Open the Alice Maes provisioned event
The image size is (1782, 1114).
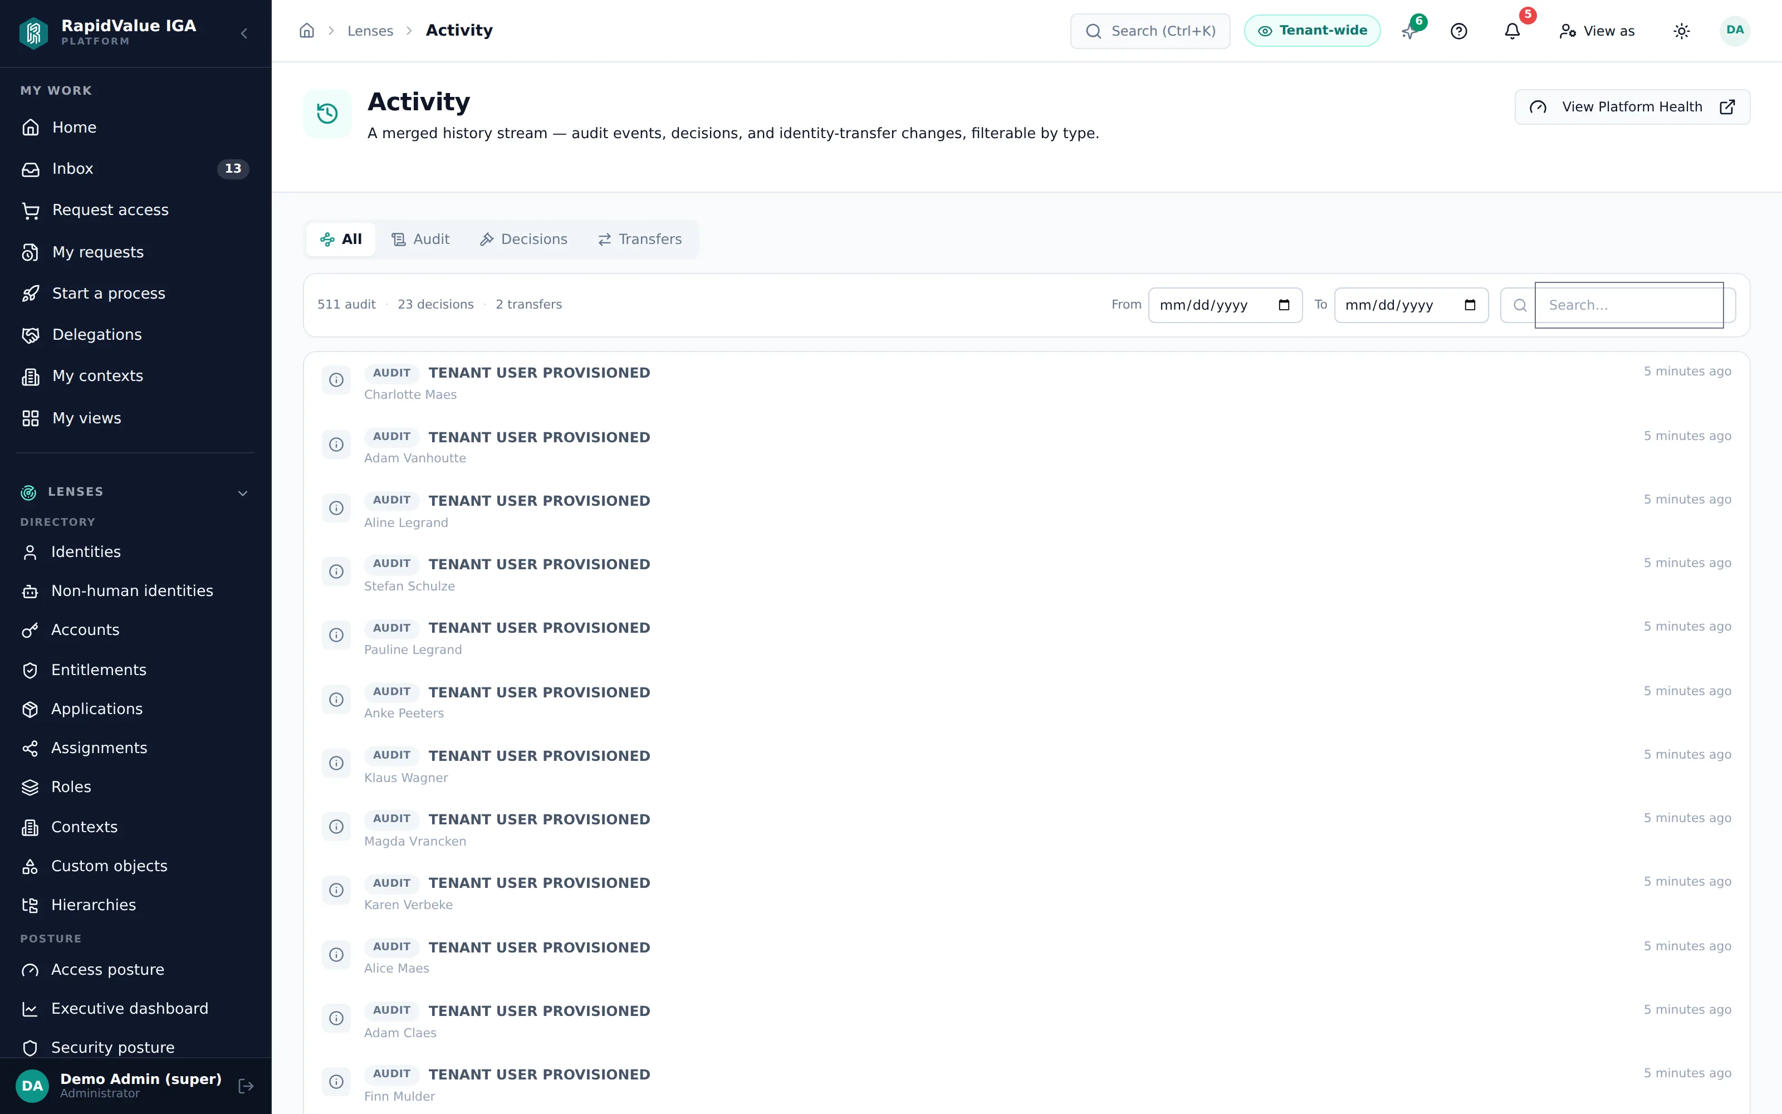(1026, 957)
